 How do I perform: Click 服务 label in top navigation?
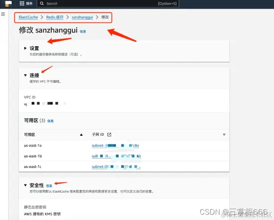click(30, 4)
